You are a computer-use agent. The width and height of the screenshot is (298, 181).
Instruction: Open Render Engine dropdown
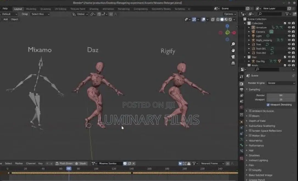(x=281, y=83)
